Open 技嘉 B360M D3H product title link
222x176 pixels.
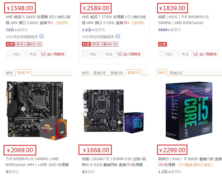(x=114, y=162)
